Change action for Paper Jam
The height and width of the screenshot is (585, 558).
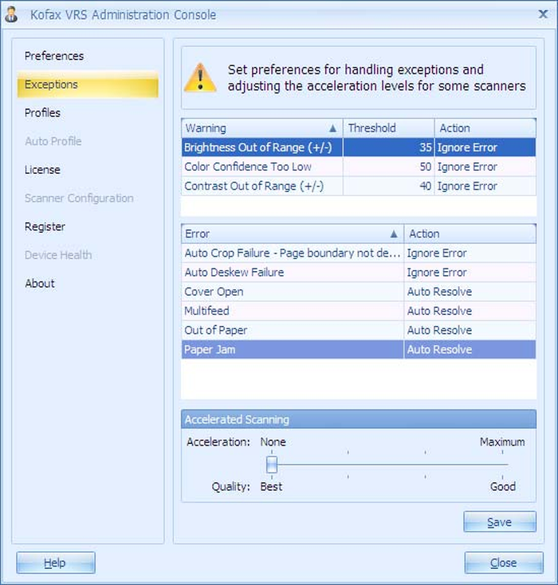pos(470,350)
